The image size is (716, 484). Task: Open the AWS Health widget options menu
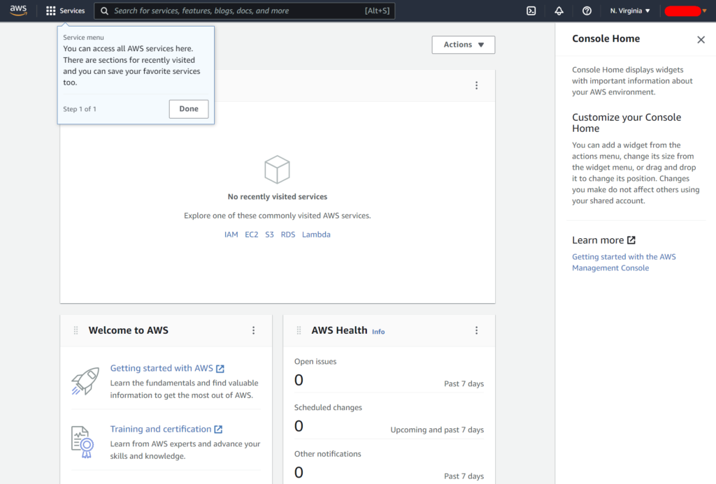[476, 330]
